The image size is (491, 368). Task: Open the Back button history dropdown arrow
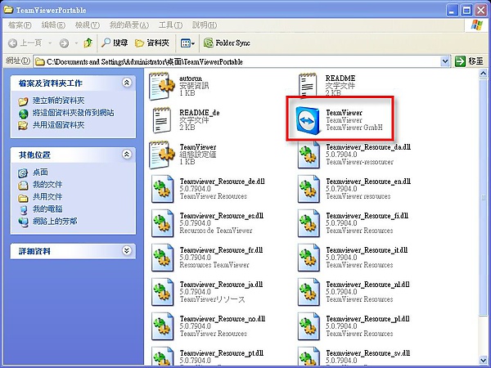coord(50,43)
